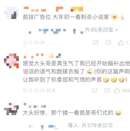This screenshot has width=130, height=131.
Task: Open the pink avatar of second commenter
Action: click(x=11, y=61)
